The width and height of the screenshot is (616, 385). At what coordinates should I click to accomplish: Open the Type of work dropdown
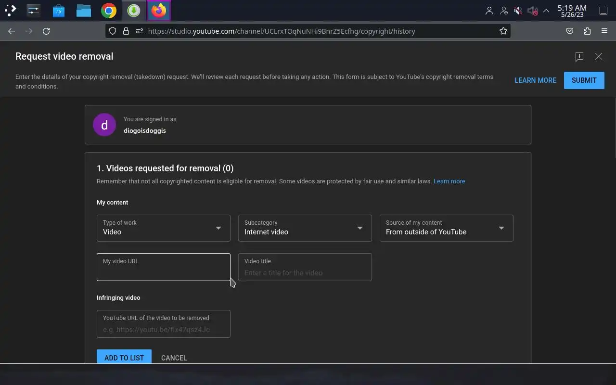click(x=164, y=228)
